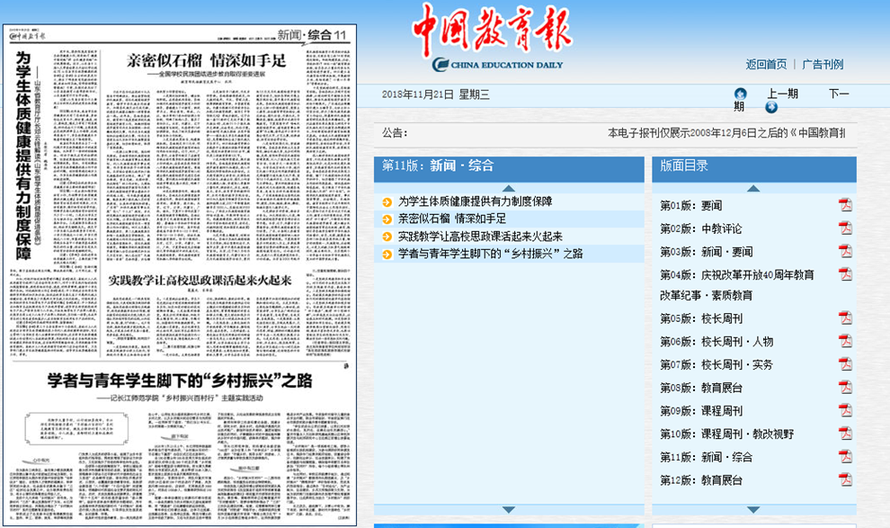This screenshot has width=890, height=528.
Task: Select page 第07版：校长周刊·实务
Action: pos(716,364)
